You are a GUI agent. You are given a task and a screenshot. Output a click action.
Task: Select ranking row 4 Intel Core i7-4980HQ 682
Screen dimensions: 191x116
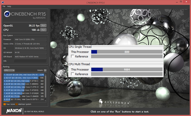pyautogui.click(x=24, y=84)
